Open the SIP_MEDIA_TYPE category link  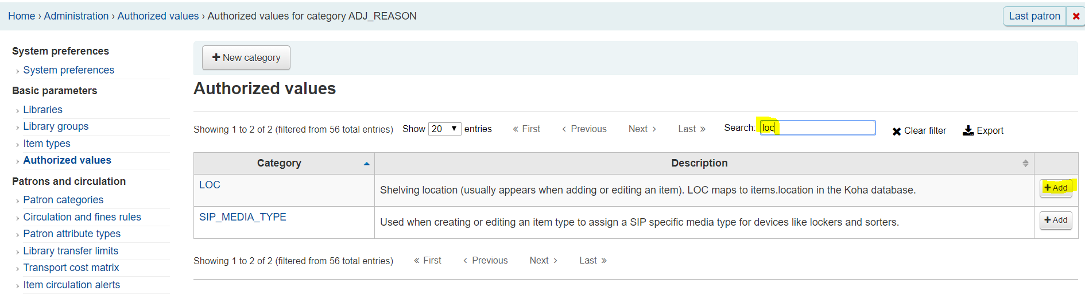(243, 217)
